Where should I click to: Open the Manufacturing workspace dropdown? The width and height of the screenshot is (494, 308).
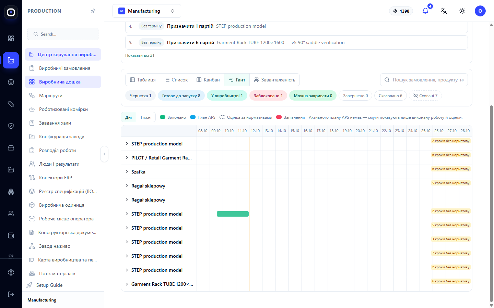(x=146, y=11)
